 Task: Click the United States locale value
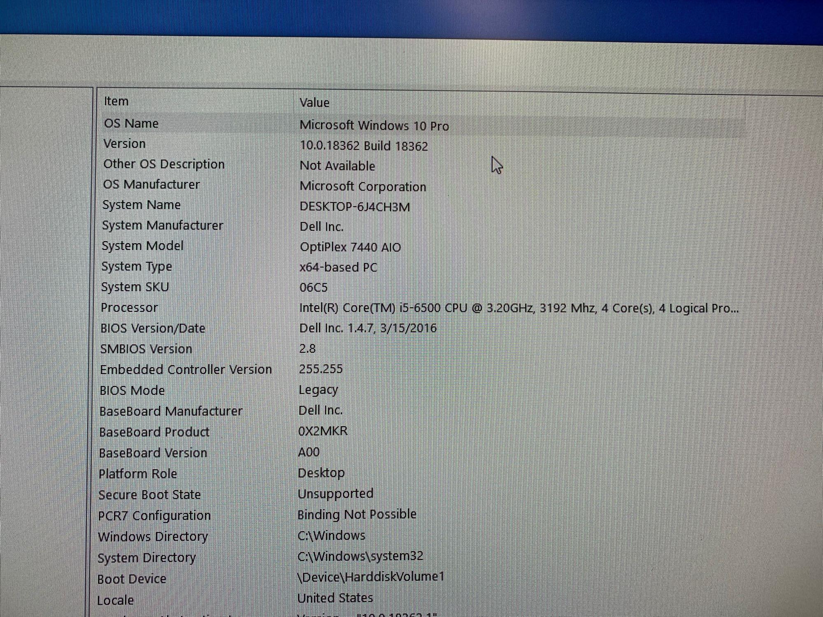click(335, 598)
